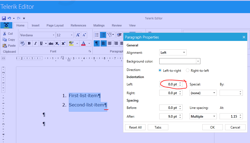Screen dimensions: 250x143
Task: Apply superscript formatting
Action: (x=63, y=43)
